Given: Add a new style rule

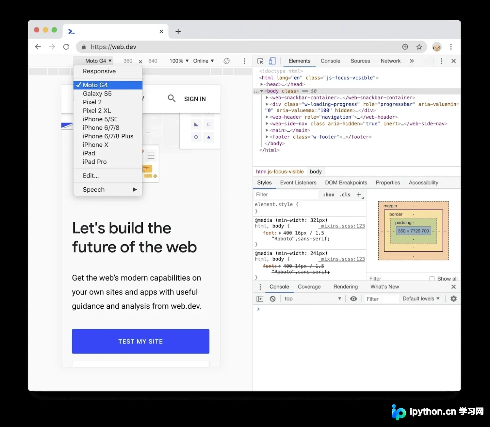Looking at the screenshot, I should pos(359,195).
